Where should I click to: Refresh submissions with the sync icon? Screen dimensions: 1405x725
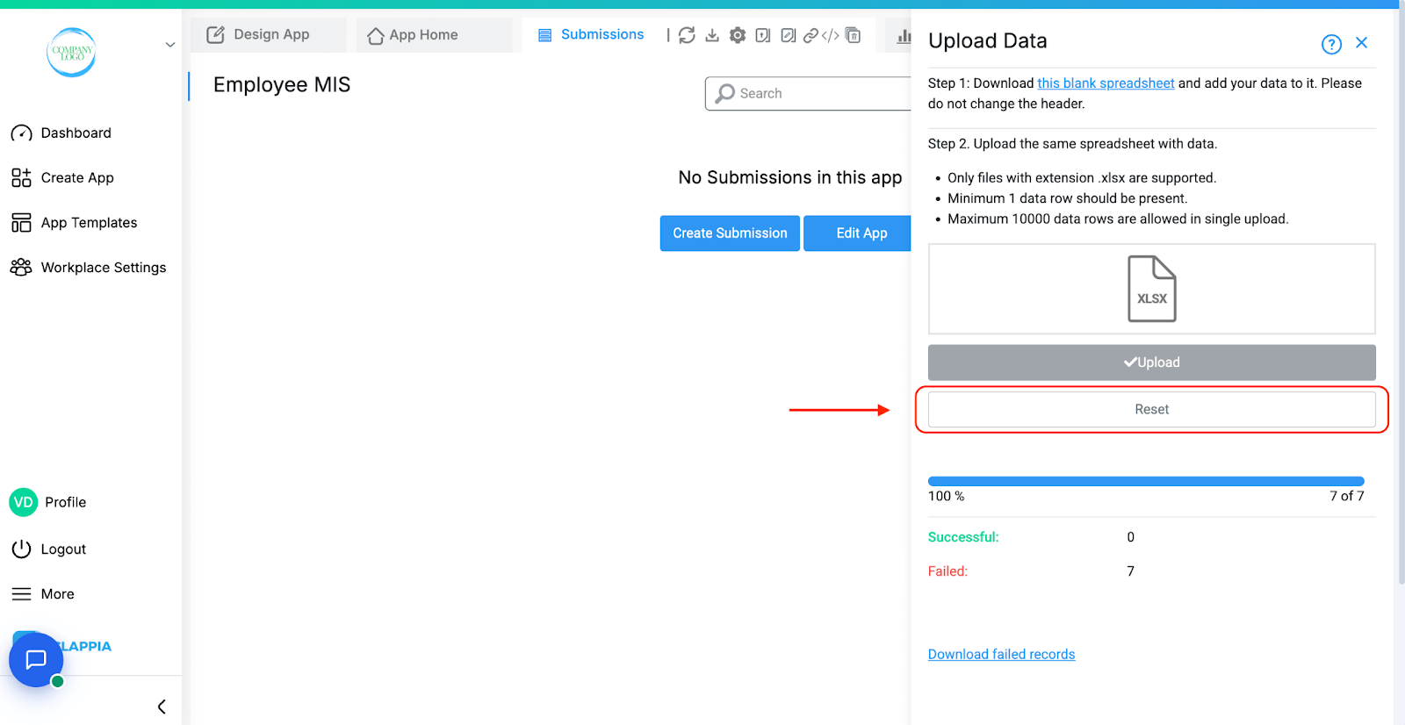click(x=687, y=35)
